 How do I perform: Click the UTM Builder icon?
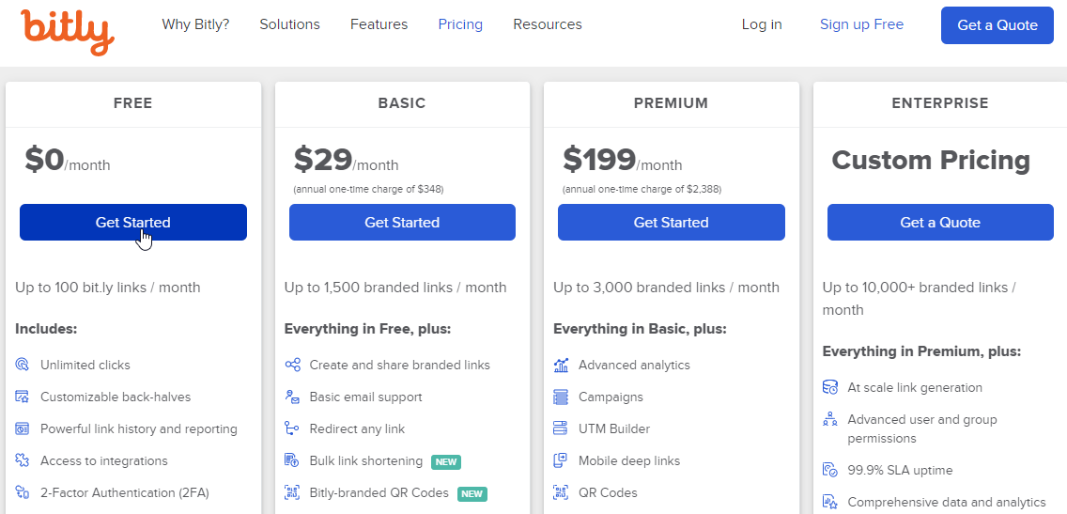(561, 428)
